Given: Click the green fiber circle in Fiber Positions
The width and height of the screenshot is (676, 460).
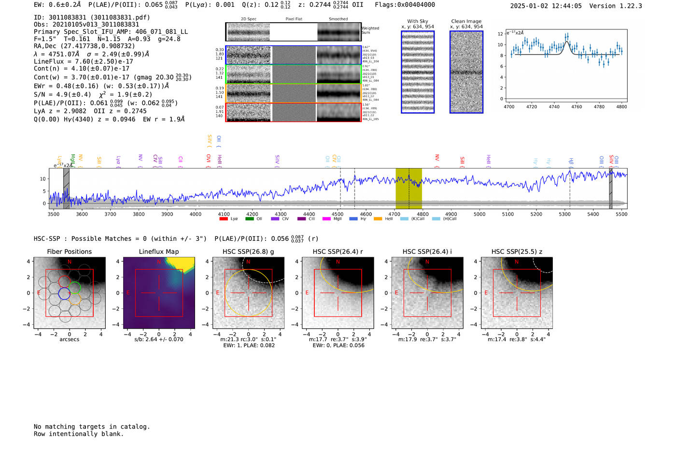Looking at the screenshot, I should point(74,288).
